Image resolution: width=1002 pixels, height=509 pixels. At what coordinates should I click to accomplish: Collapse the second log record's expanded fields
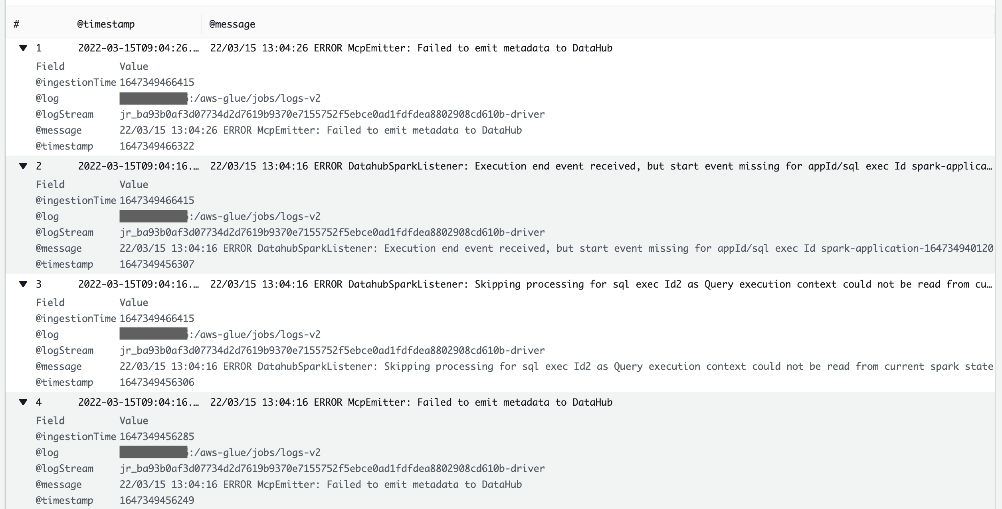23,166
